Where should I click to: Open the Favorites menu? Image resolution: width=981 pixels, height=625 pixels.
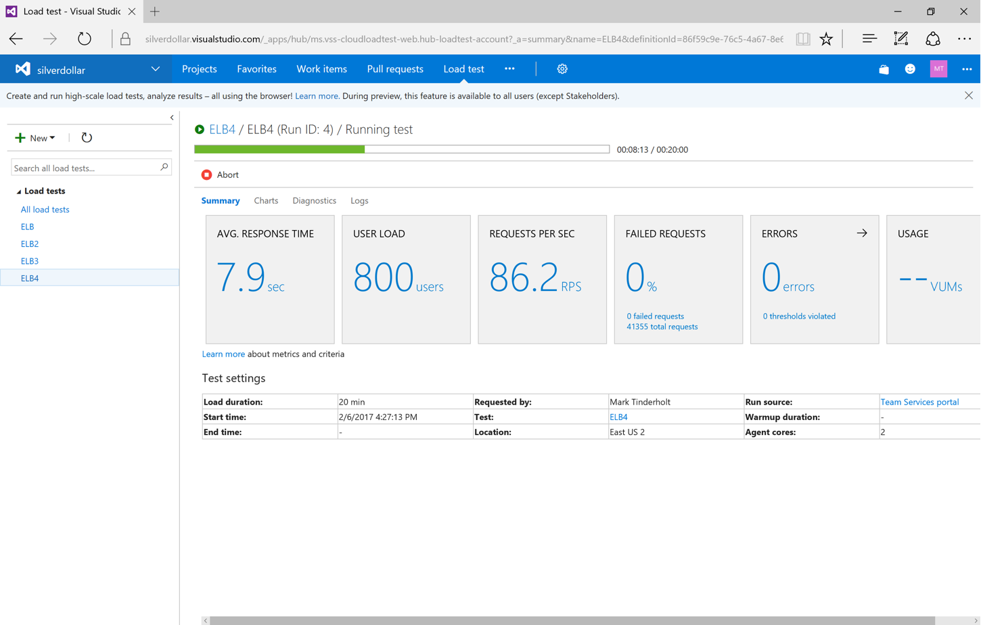[256, 69]
